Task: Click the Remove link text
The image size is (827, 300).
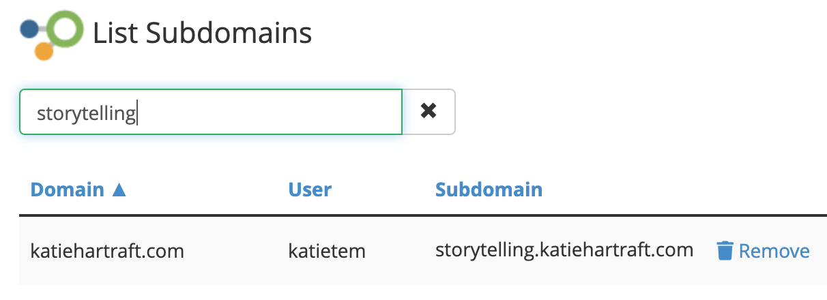Action: click(774, 251)
